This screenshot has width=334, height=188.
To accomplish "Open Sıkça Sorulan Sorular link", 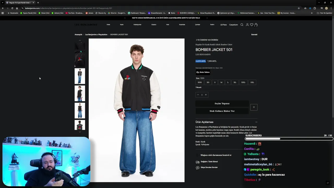I will coord(209,167).
